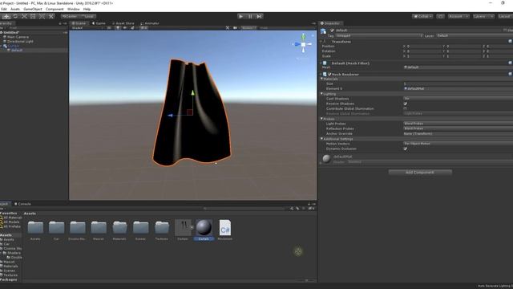The image size is (513, 289).
Task: Switch to the Game tab
Action: pyautogui.click(x=99, y=23)
